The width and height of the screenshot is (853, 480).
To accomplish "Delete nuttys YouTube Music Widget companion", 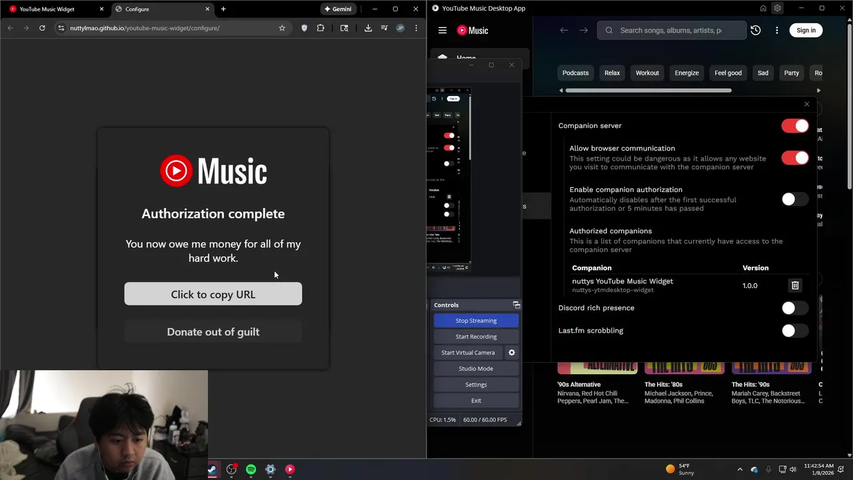I will coord(795,285).
